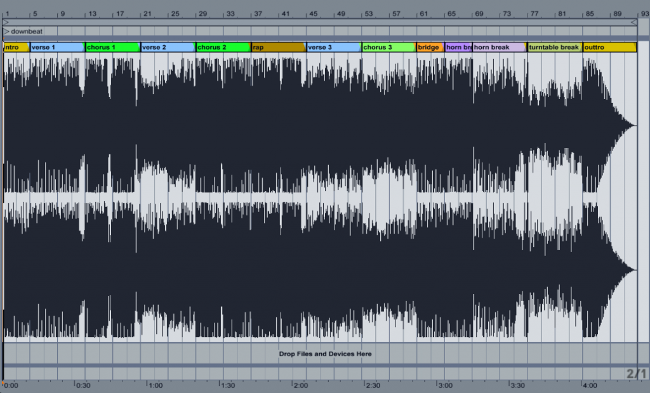The image size is (650, 393).
Task: Click the loop brace right arrow handle
Action: [634, 22]
